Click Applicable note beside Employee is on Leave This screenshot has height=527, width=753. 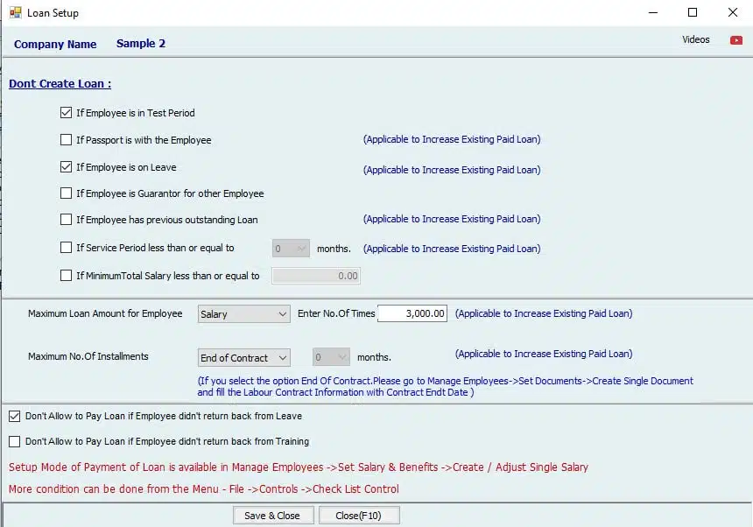coord(452,170)
